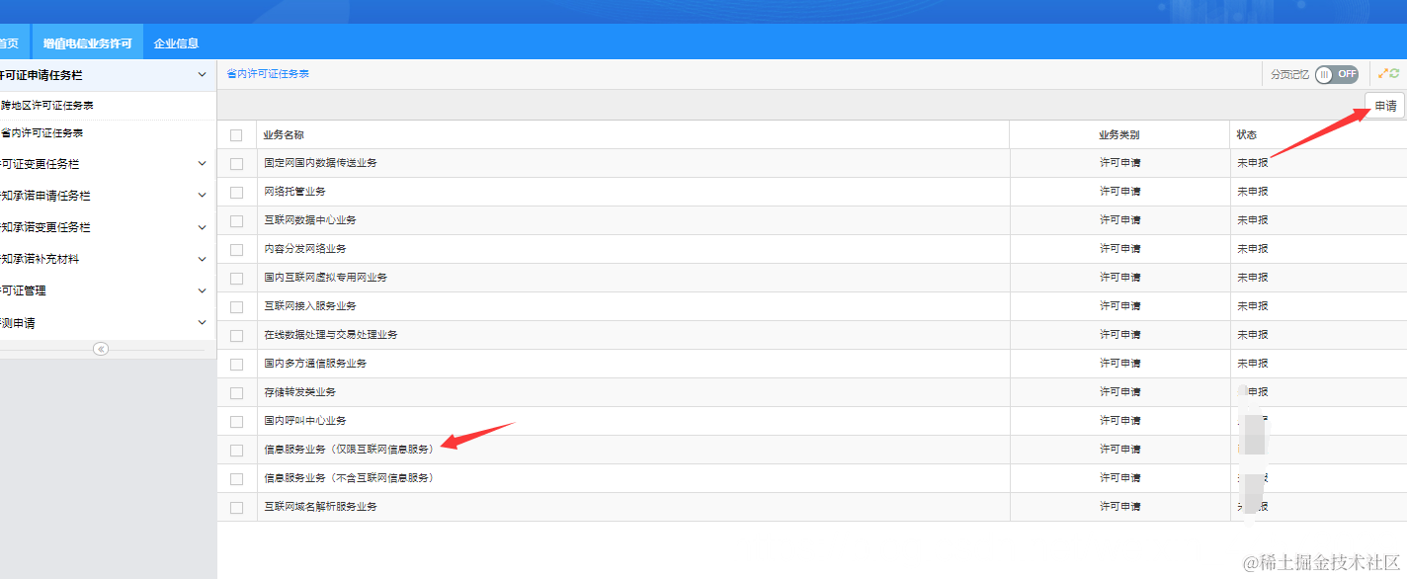Check the box for 国内多方通信服务业务
The image size is (1407, 579).
tap(236, 364)
